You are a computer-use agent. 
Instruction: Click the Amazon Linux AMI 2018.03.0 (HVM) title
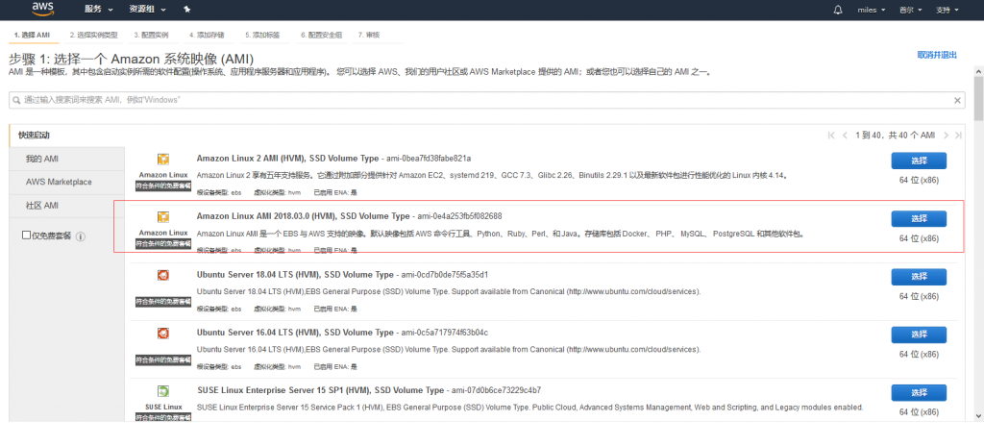click(x=303, y=215)
